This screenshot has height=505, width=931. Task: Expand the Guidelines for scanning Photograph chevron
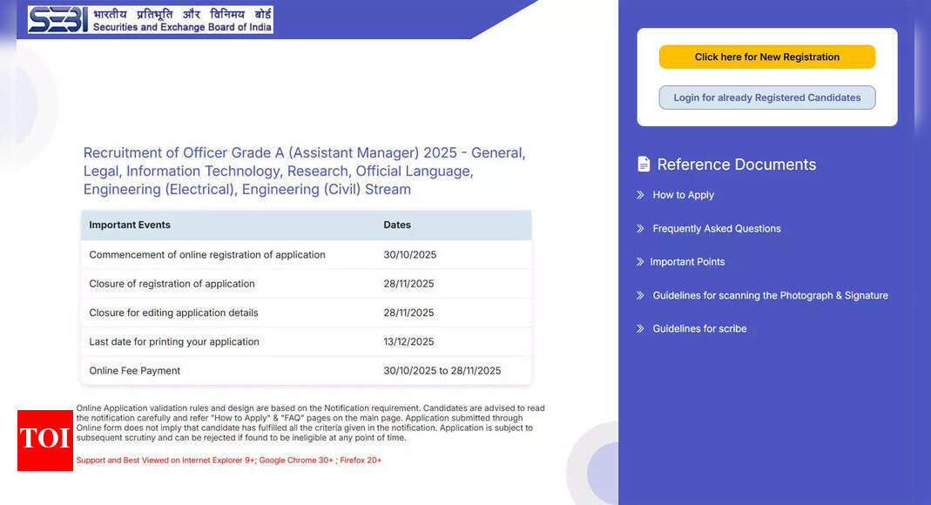640,295
